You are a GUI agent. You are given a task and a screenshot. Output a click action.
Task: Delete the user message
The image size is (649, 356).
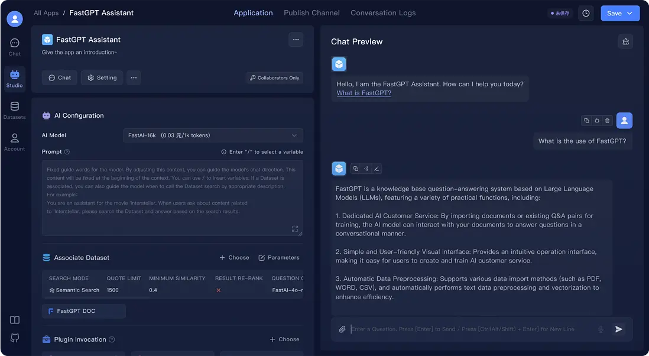[607, 121]
